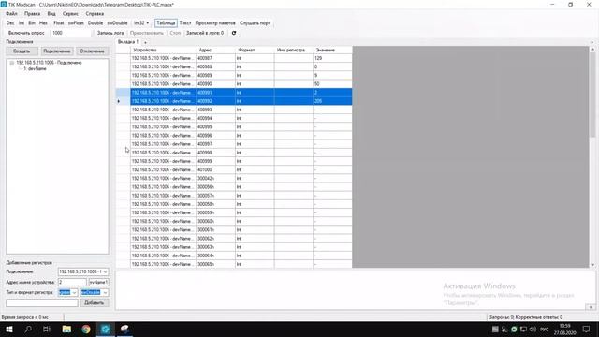Click the volume speaker tray icon

(533, 329)
